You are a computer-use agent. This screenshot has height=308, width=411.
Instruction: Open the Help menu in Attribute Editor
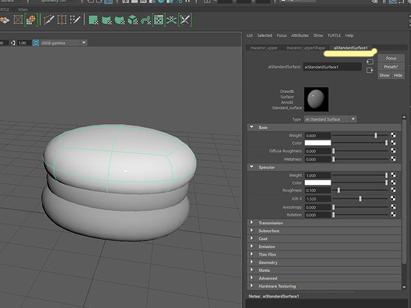pyautogui.click(x=349, y=35)
